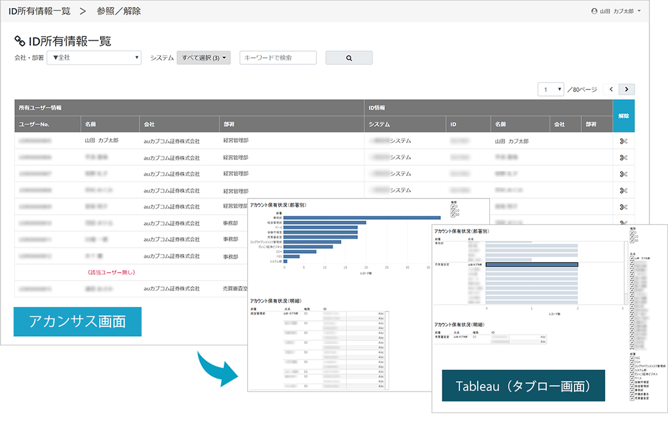
Task: Click the scissors icon in the third table row
Action: [x=624, y=174]
